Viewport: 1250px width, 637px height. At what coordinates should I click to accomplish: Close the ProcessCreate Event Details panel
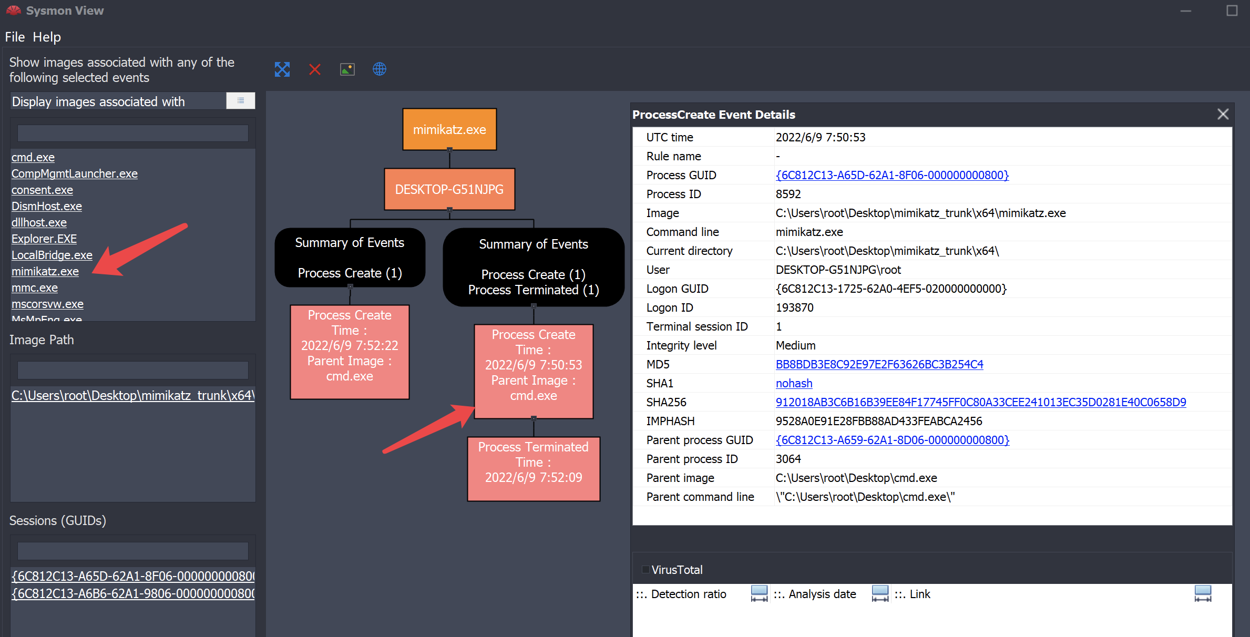(x=1223, y=115)
